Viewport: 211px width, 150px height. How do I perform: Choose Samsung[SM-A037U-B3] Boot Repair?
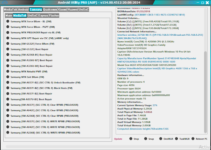pyautogui.click(x=29, y=99)
